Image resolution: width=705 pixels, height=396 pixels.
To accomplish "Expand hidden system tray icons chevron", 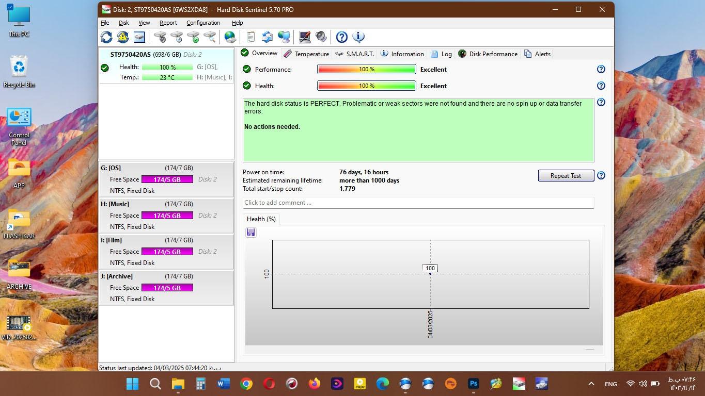I will (591, 384).
